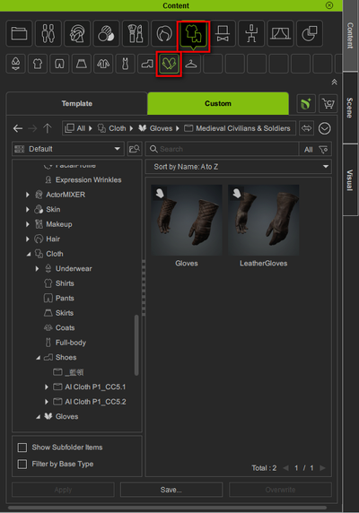Screen dimensions: 359x513
Task: Enable Show Subfolder Items checkbox
Action: coord(22,448)
